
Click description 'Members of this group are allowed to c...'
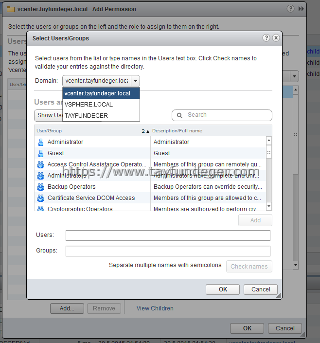(207, 198)
